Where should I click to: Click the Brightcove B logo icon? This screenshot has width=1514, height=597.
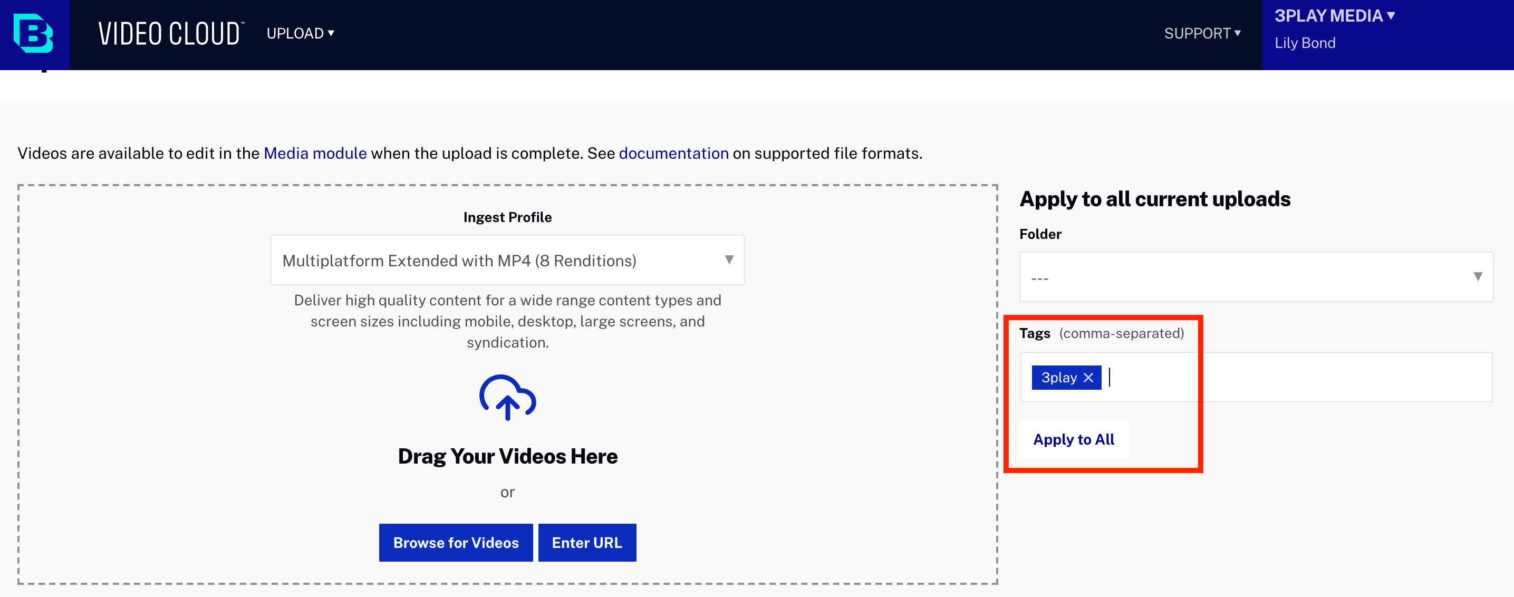coord(34,34)
